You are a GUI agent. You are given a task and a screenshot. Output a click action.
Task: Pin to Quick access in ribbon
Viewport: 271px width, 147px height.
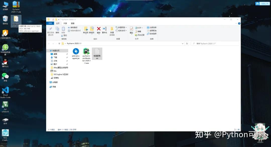click(x=51, y=31)
